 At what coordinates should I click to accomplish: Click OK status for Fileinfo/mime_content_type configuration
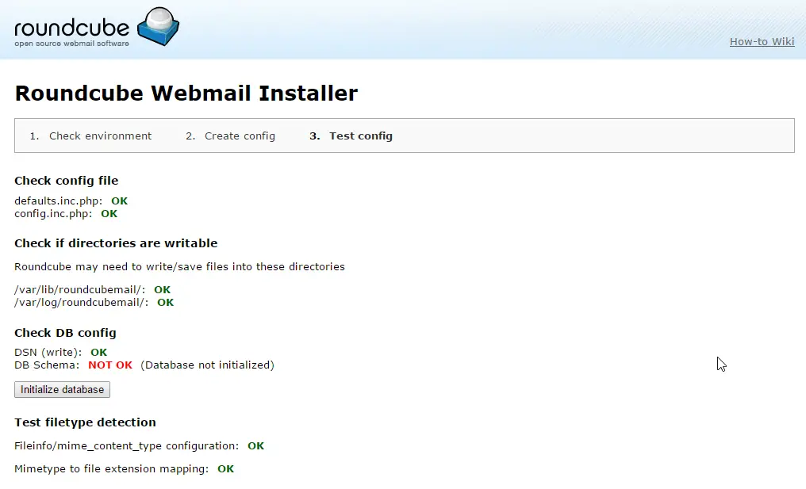[x=256, y=446]
